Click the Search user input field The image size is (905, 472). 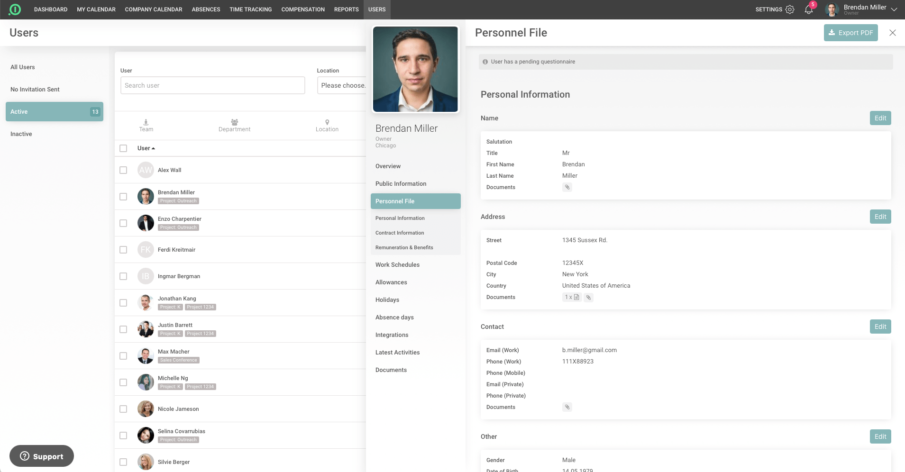pyautogui.click(x=212, y=85)
